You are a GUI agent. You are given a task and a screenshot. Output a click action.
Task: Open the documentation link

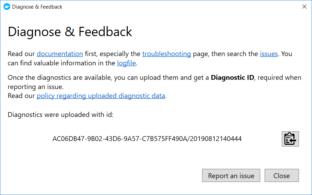point(60,54)
